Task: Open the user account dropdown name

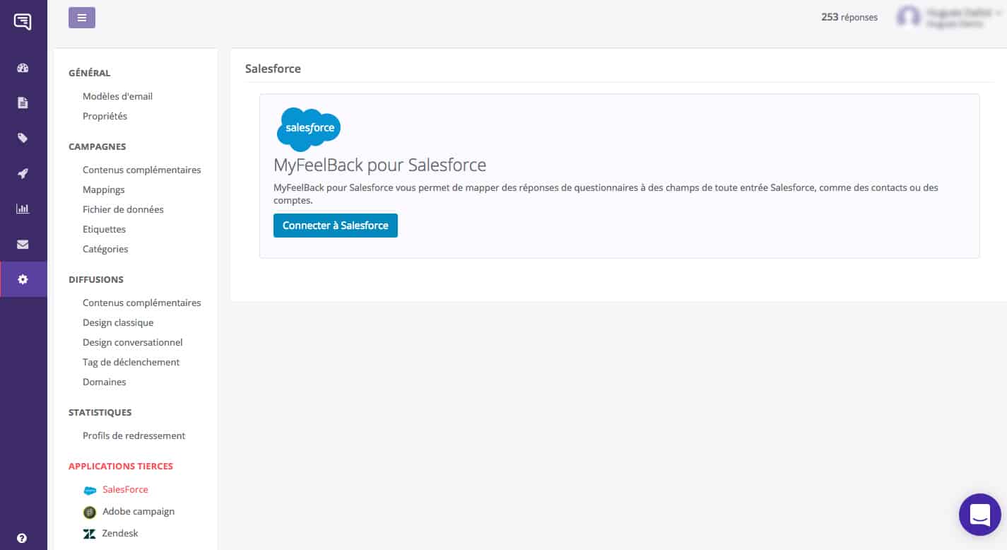Action: (964, 17)
